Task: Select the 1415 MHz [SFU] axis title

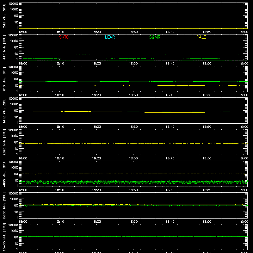Action: pyautogui.click(x=4, y=111)
